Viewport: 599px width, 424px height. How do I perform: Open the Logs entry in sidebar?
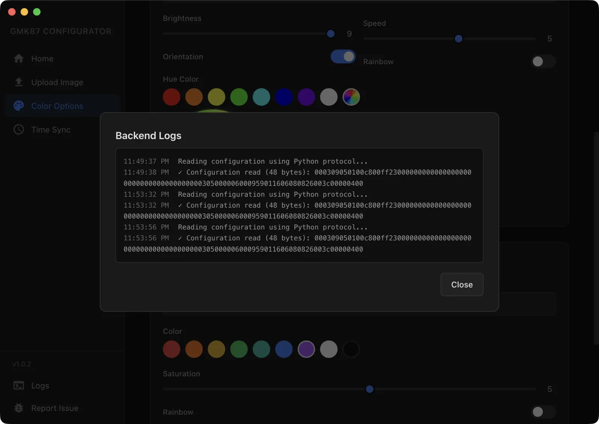tap(62, 385)
